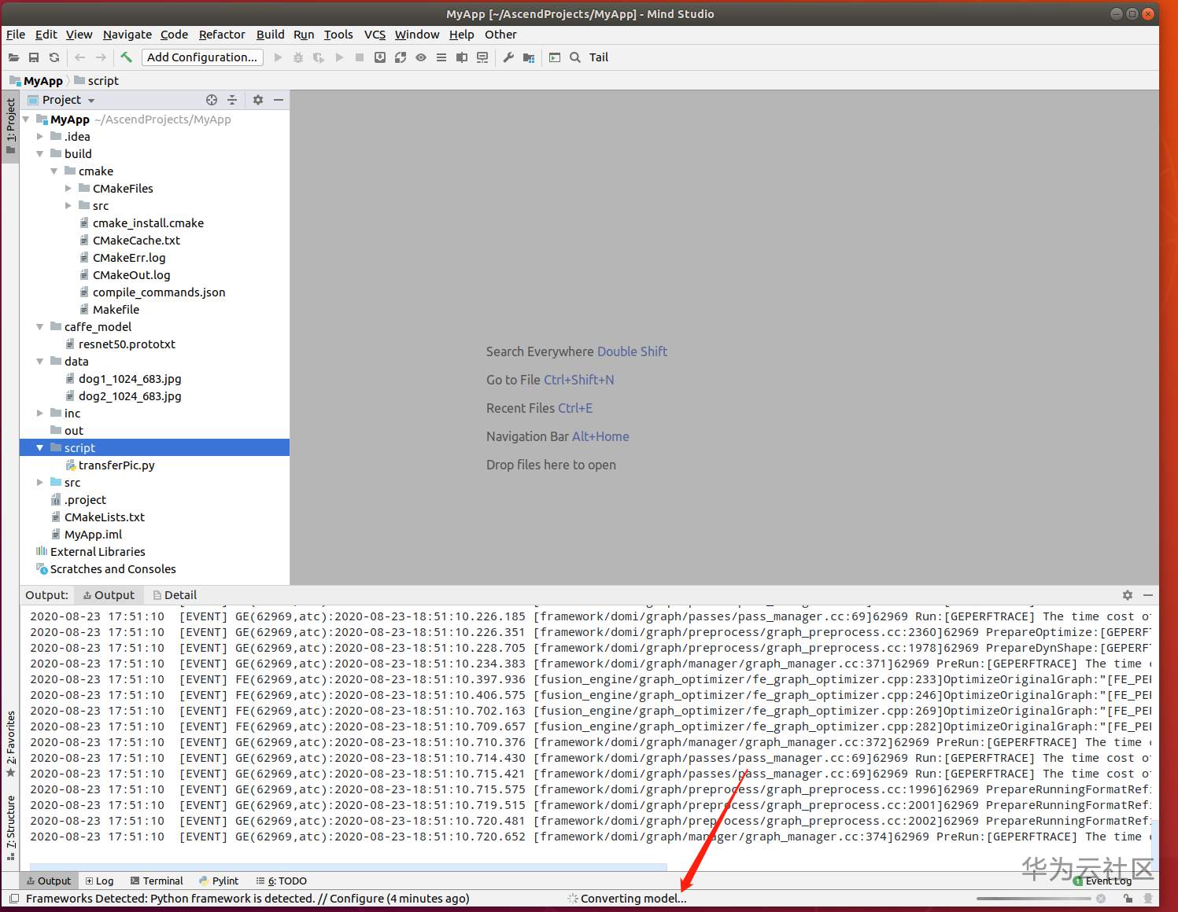Select Scratches and Consoles node
Viewport: 1178px width, 912px height.
113,569
